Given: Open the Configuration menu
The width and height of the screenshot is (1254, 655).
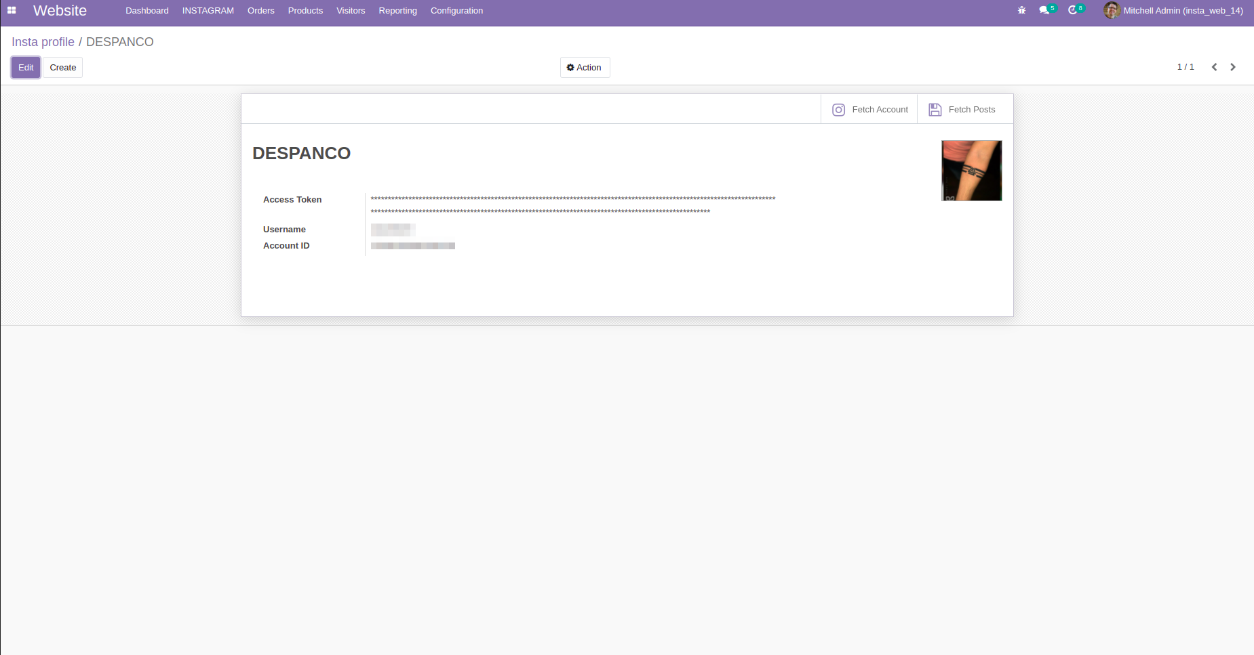Looking at the screenshot, I should pyautogui.click(x=456, y=11).
